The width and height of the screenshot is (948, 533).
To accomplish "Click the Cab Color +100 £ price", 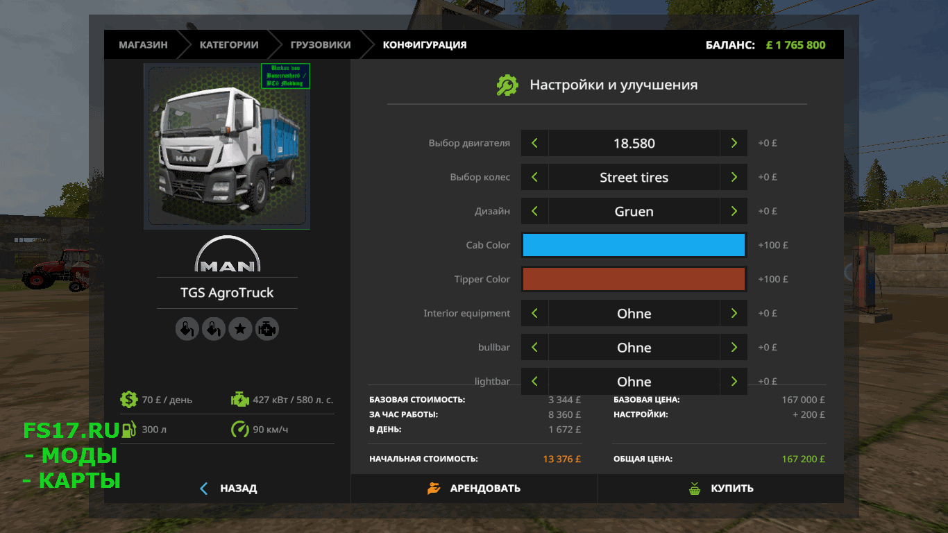I will click(x=773, y=245).
